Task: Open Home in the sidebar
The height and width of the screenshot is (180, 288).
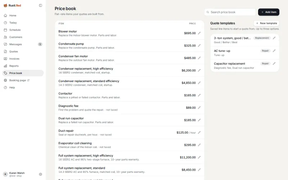Action: pos(23,15)
